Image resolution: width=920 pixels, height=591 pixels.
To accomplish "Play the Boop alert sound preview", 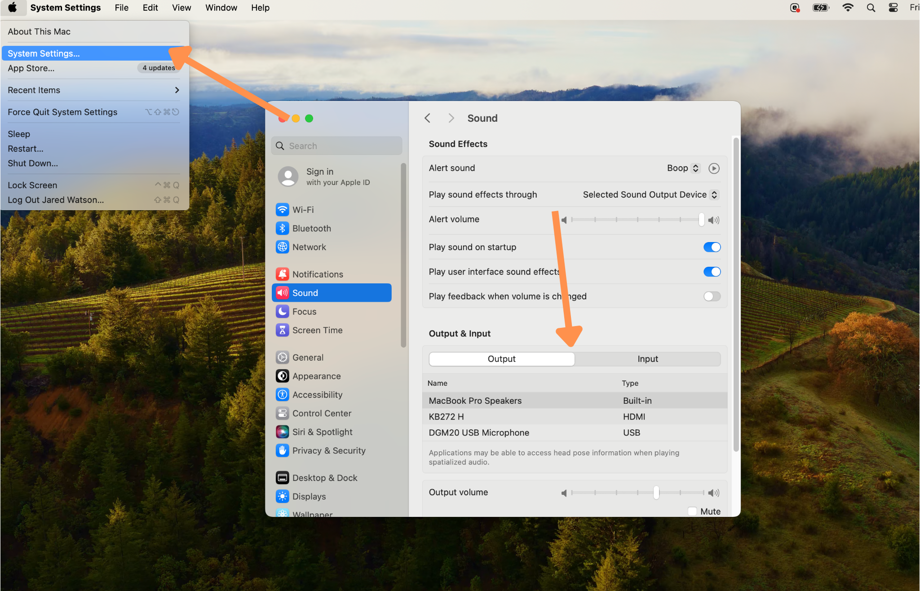I will pyautogui.click(x=714, y=168).
